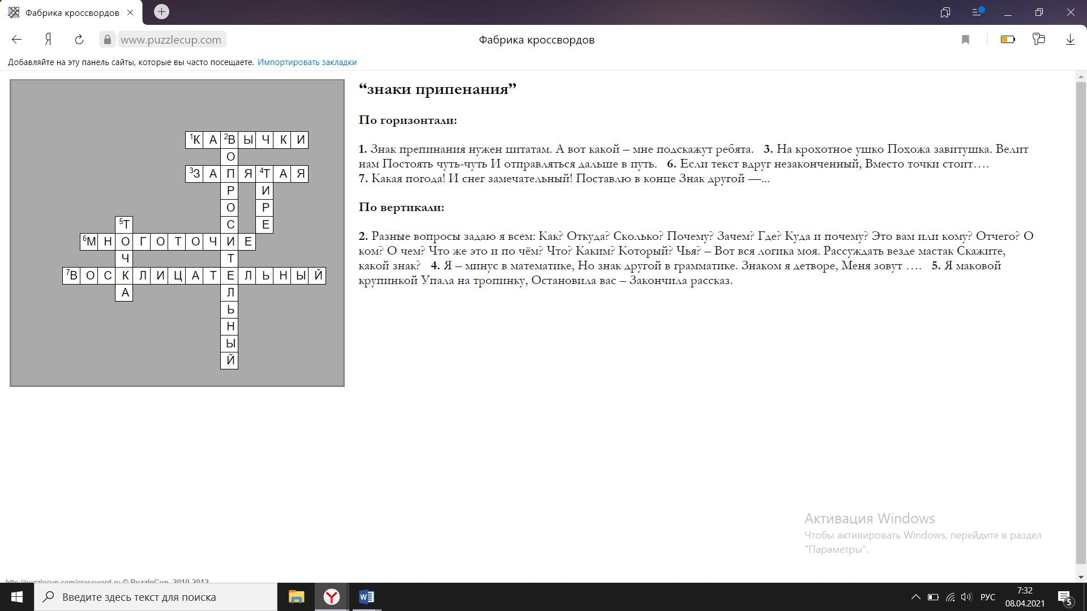The height and width of the screenshot is (611, 1087).
Task: Open File Explorer from the taskbar
Action: tap(296, 597)
